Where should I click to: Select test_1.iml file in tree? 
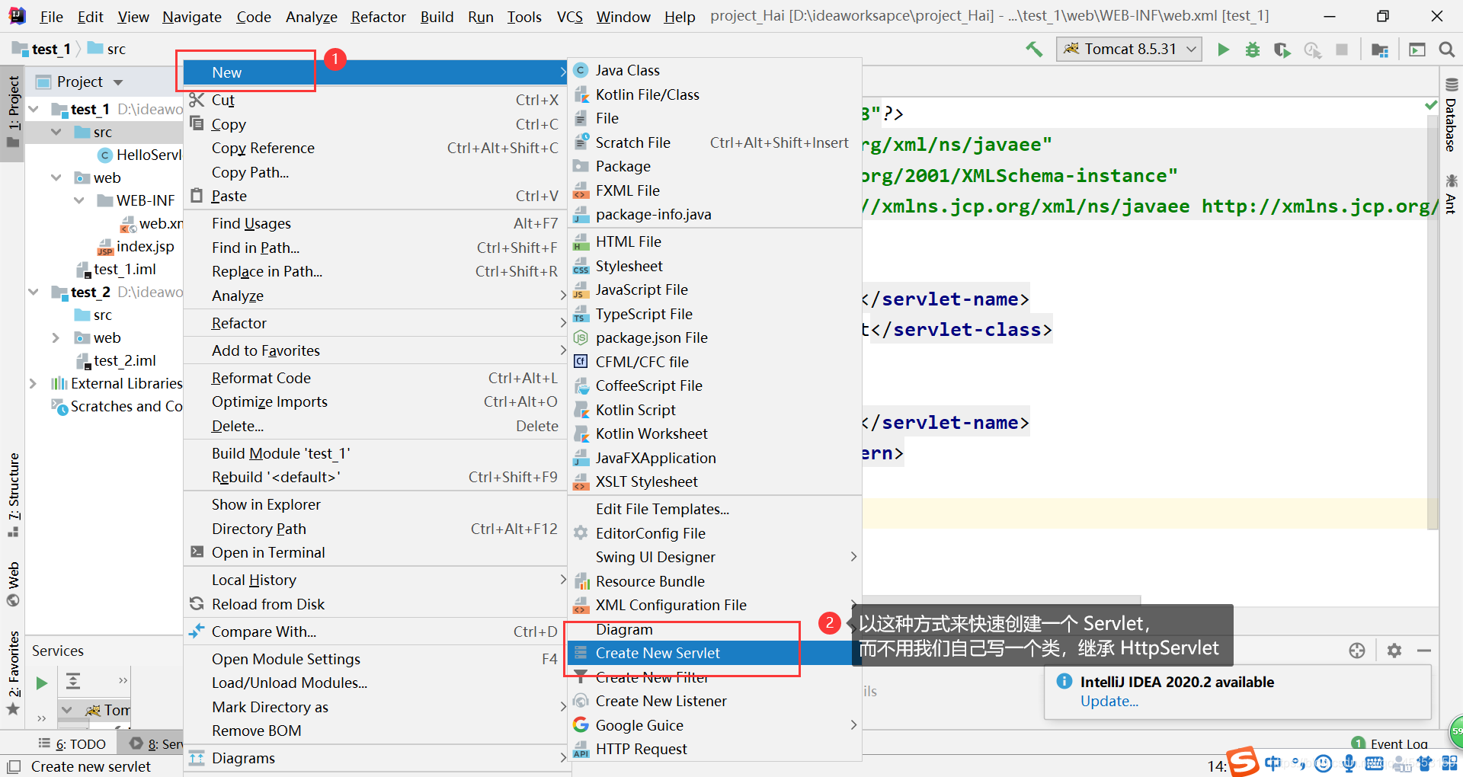click(117, 270)
